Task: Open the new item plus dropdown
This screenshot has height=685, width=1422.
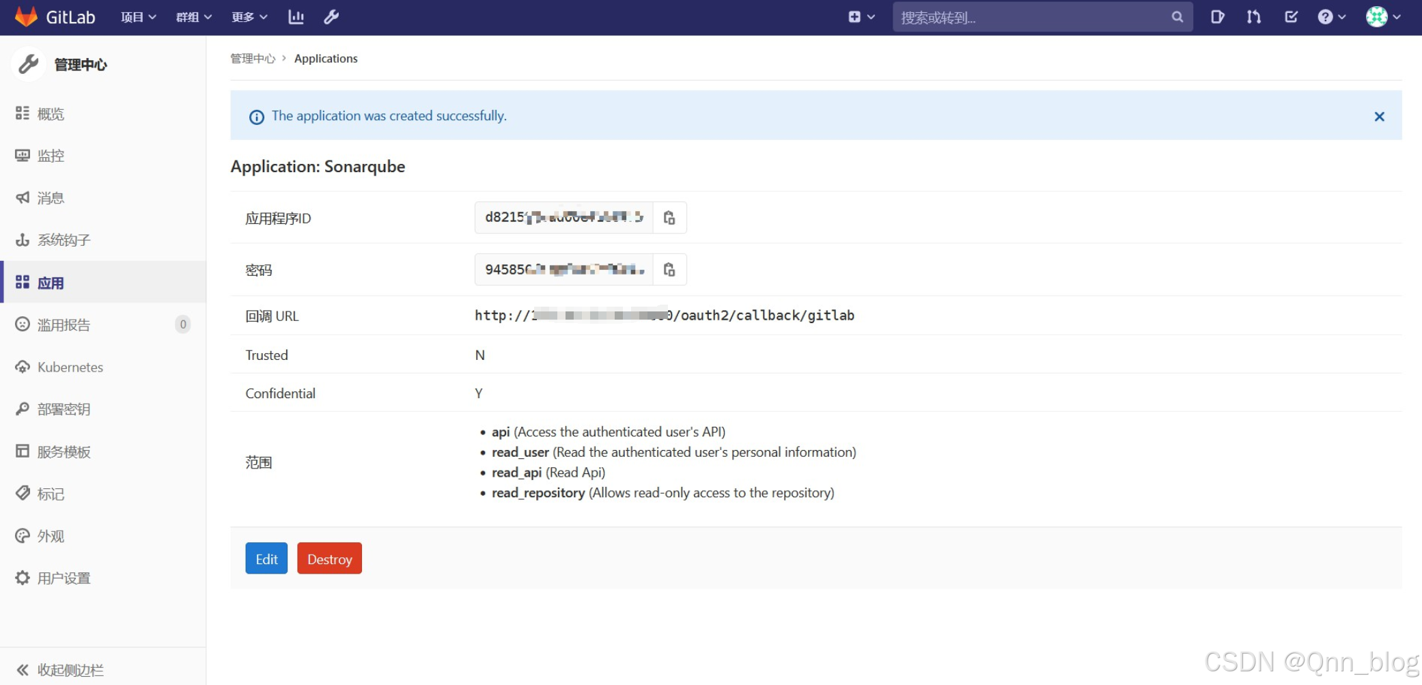Action: coord(861,17)
